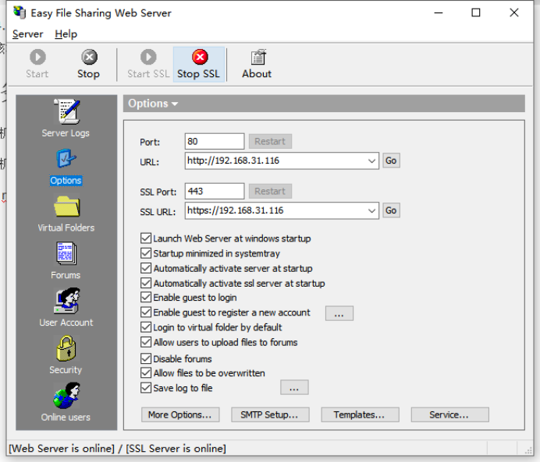Toggle the Save log to file checkbox

(x=146, y=388)
